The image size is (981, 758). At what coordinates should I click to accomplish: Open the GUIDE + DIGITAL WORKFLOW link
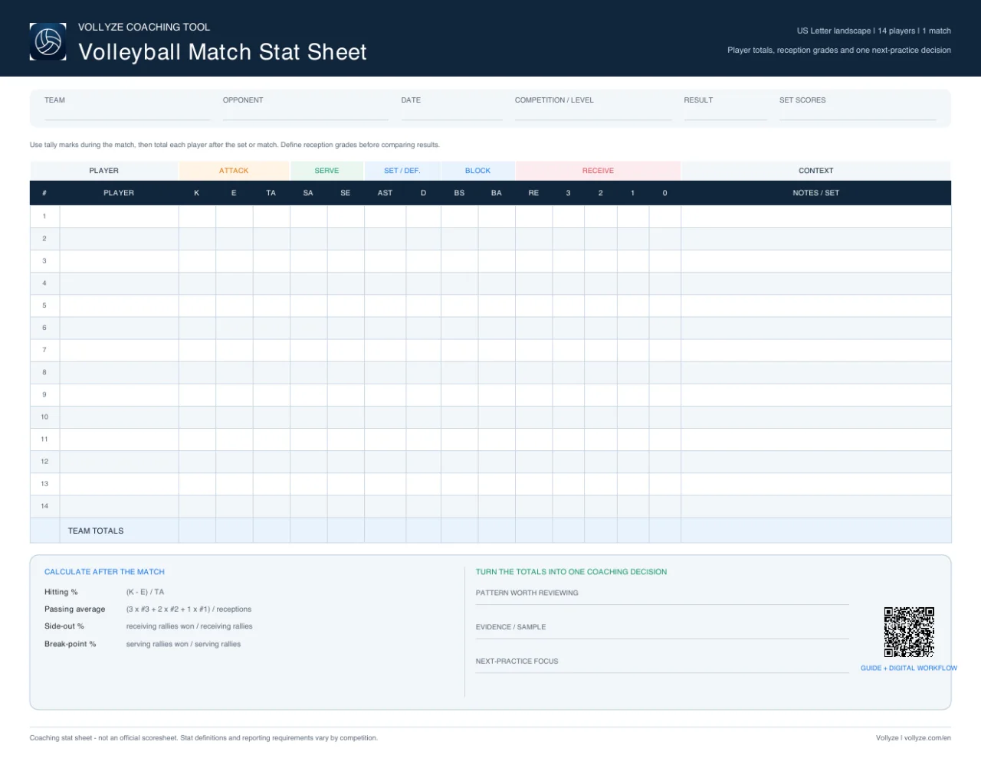pos(909,668)
